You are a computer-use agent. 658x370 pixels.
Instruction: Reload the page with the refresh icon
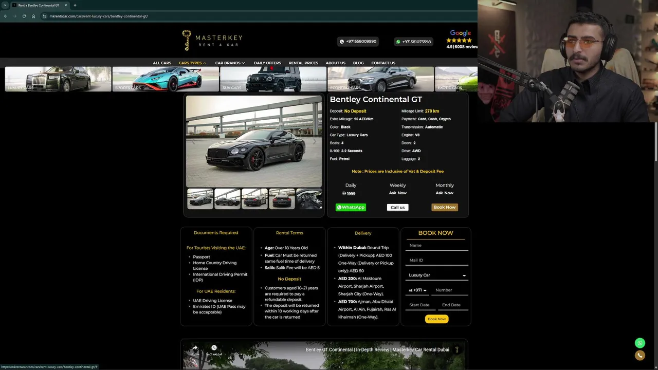tap(24, 16)
